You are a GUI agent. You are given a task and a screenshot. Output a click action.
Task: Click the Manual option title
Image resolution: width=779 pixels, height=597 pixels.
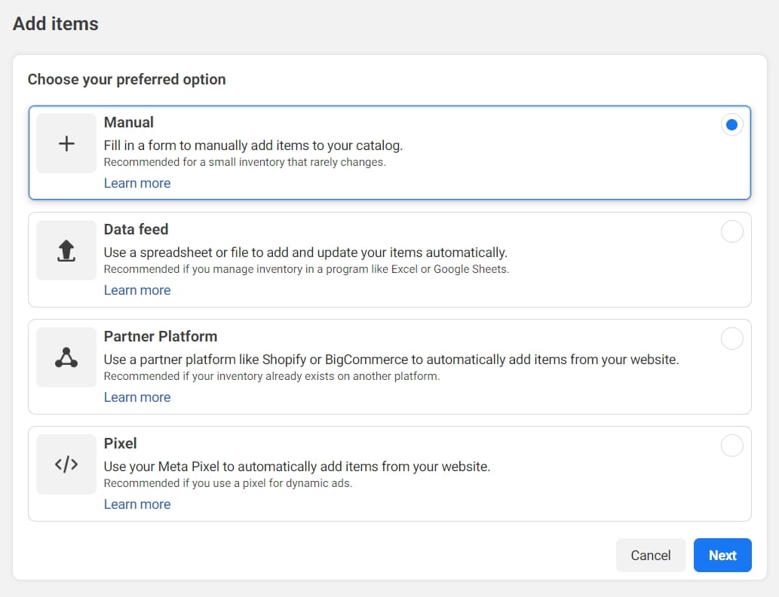129,122
